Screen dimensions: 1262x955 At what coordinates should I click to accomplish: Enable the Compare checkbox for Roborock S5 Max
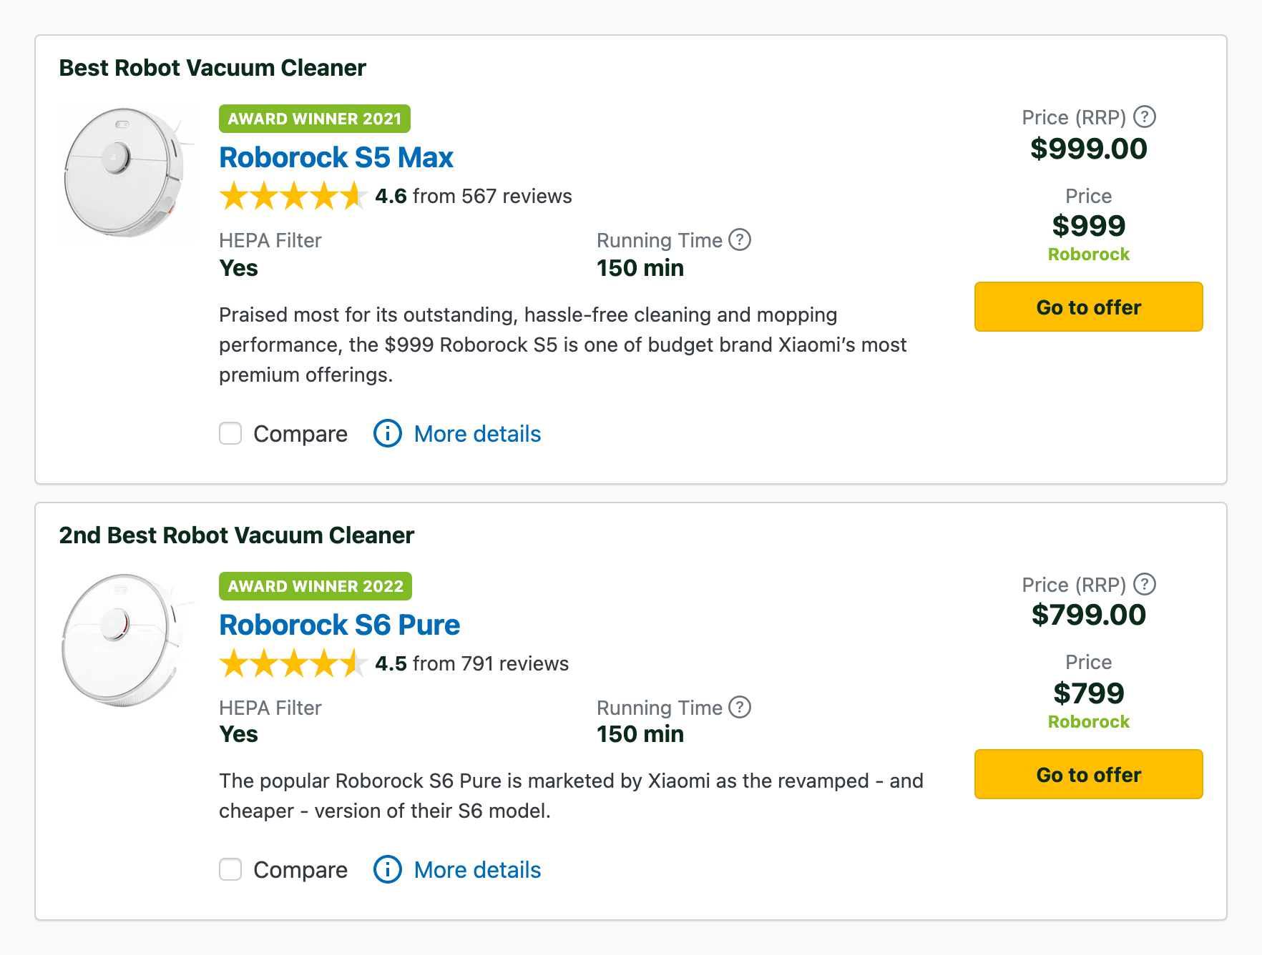click(x=230, y=433)
